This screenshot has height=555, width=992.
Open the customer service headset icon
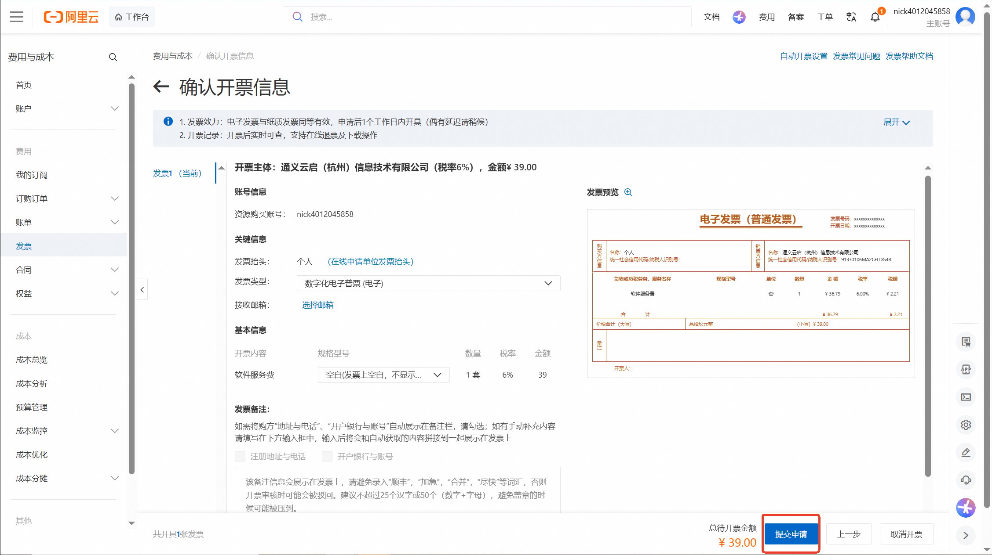pos(966,480)
